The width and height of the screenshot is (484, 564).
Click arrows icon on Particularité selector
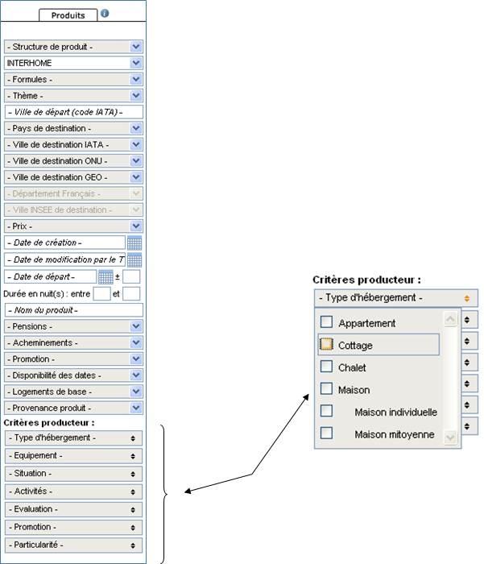[133, 545]
